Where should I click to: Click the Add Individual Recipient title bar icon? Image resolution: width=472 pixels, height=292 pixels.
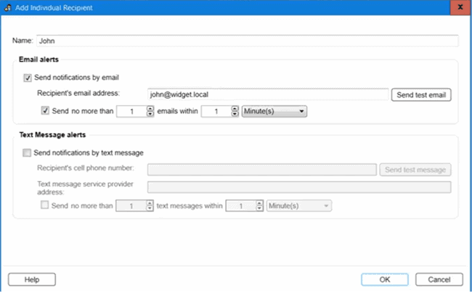8,7
